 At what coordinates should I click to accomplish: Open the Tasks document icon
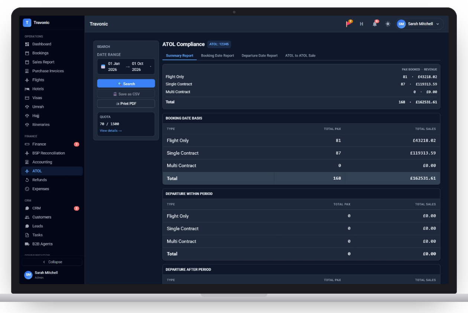click(27, 235)
